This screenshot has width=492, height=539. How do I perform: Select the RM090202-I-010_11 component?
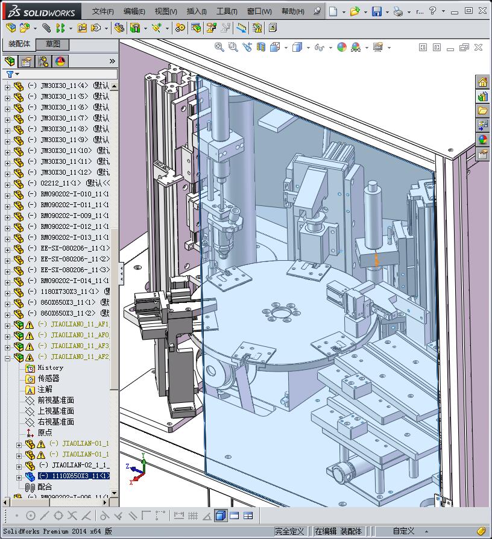[75, 194]
